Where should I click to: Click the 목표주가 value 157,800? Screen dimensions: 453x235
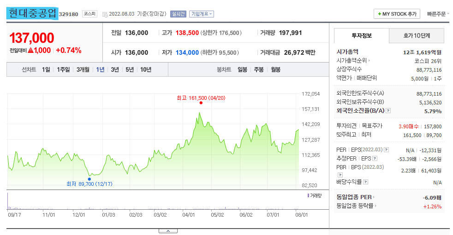[x=433, y=127]
